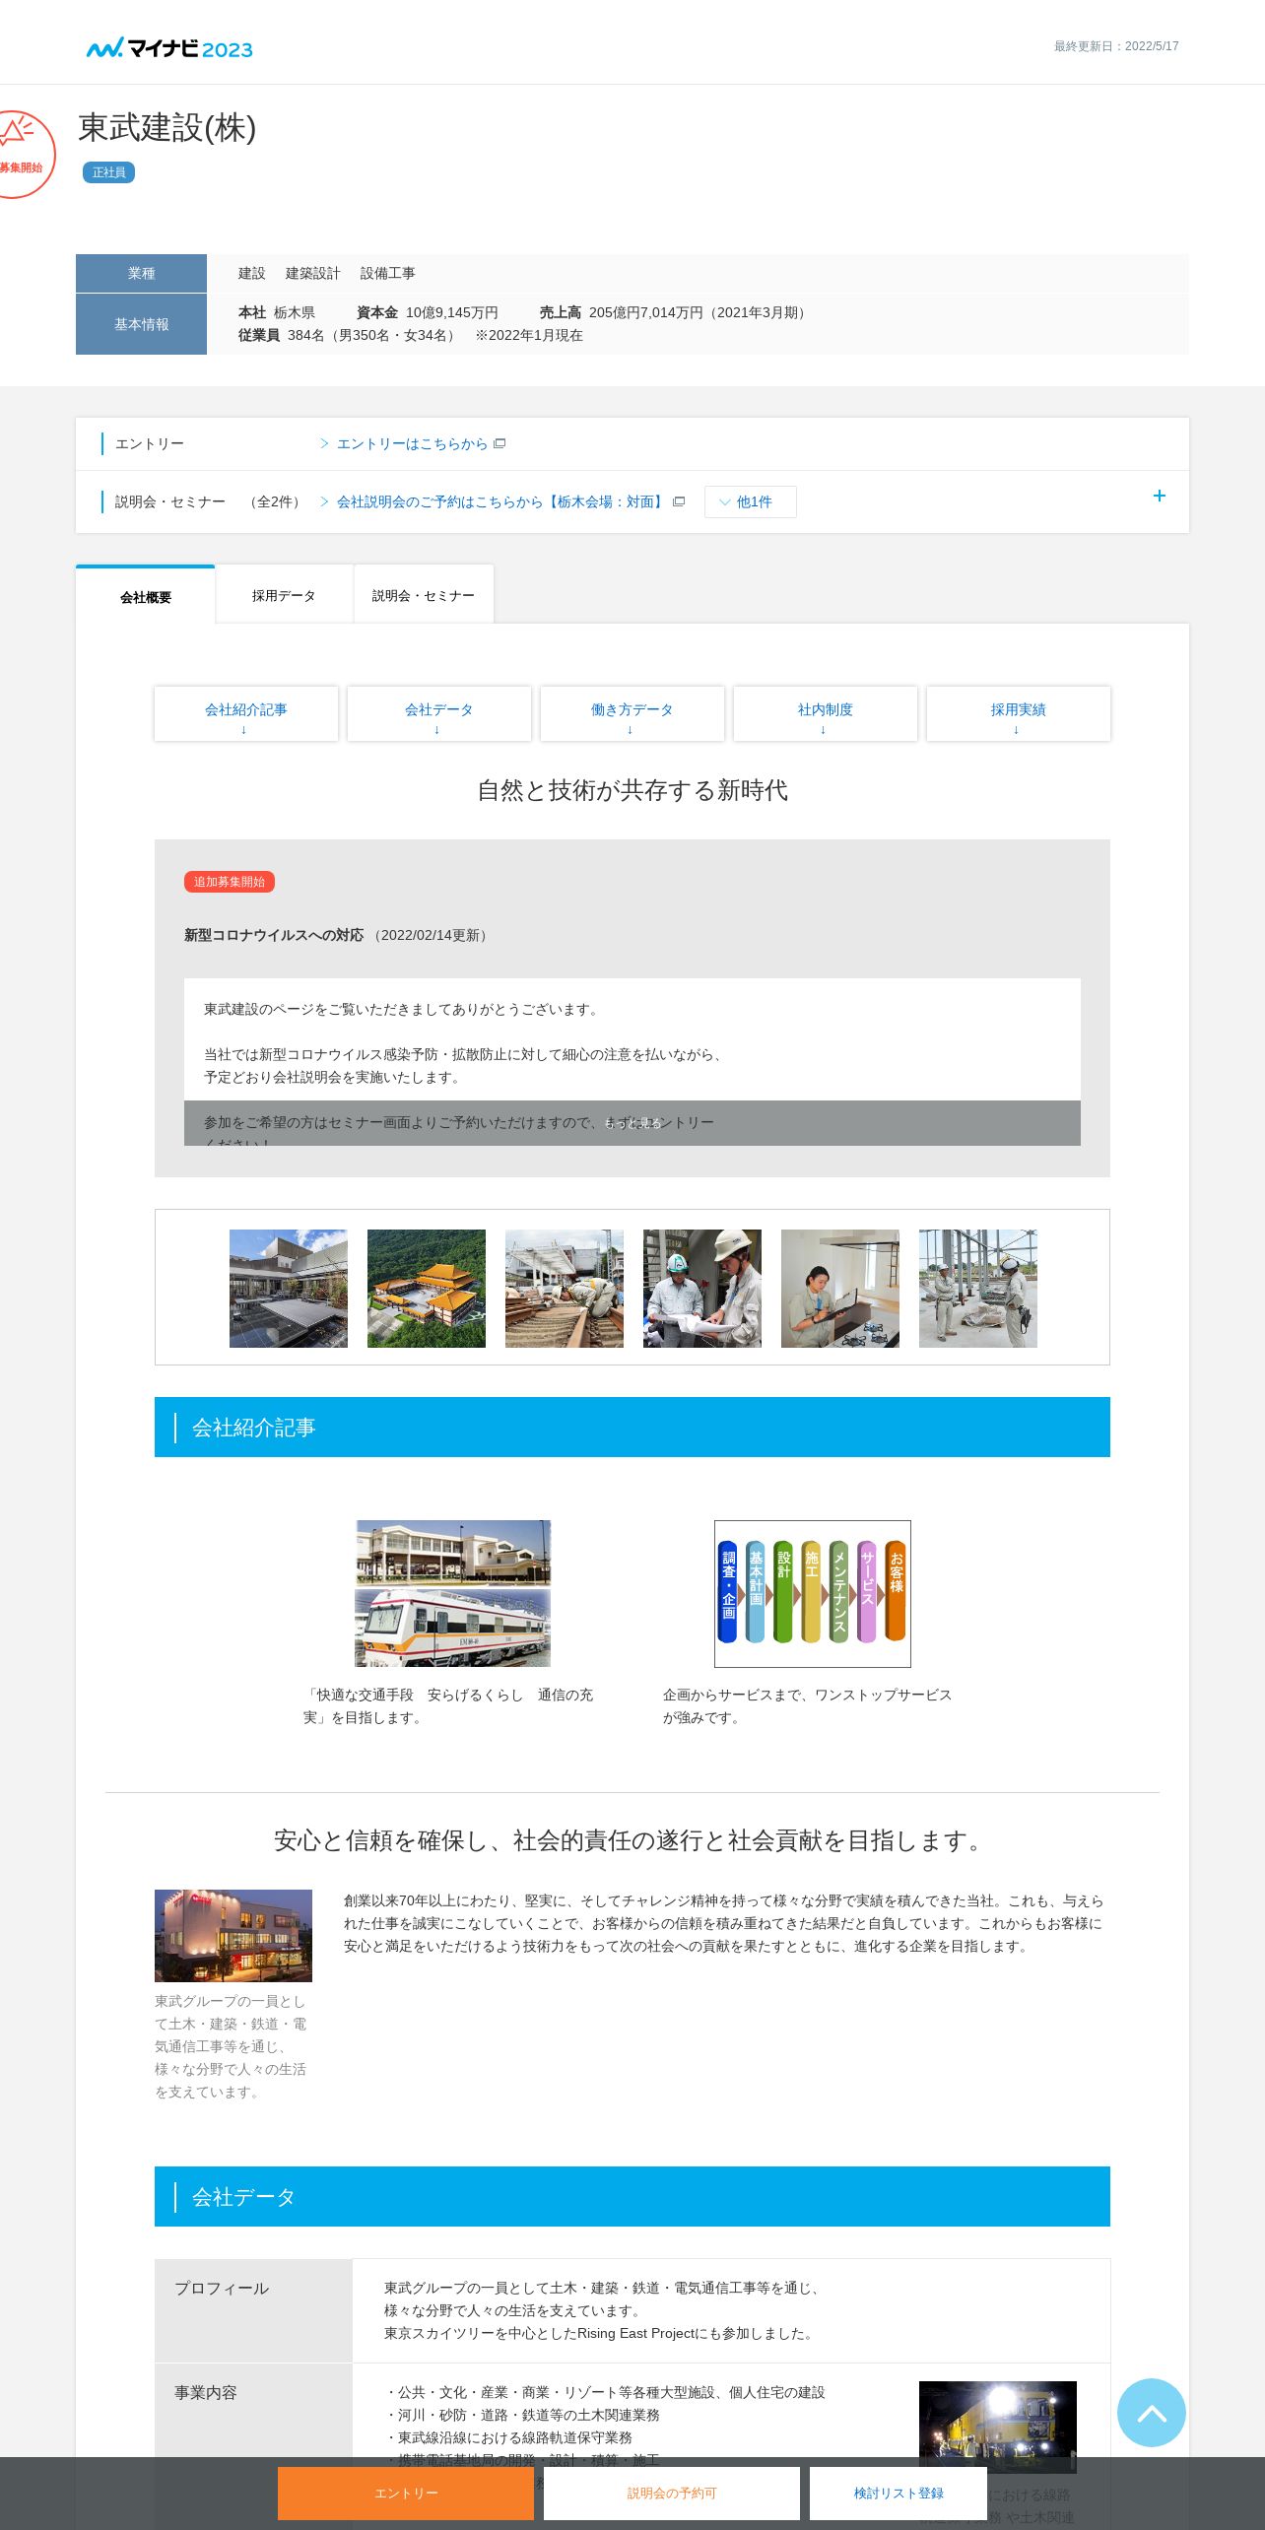The width and height of the screenshot is (1265, 2530).
Task: Click the 説明会の予約可 button
Action: [x=672, y=2493]
